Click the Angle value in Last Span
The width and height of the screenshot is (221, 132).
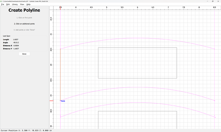tap(16, 42)
